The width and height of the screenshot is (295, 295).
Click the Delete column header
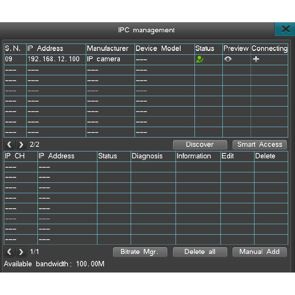click(271, 156)
